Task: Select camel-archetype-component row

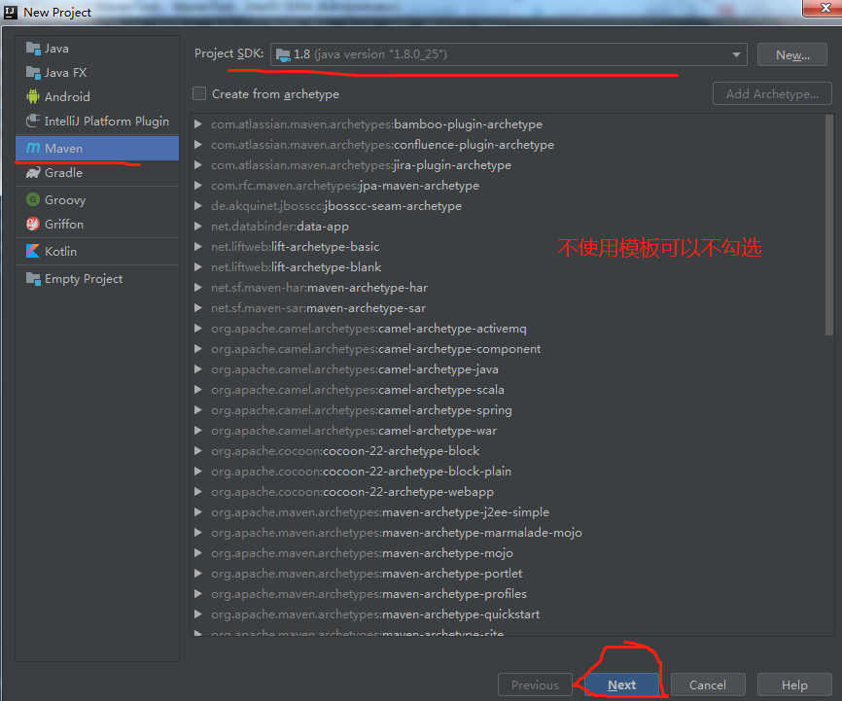Action: [x=508, y=349]
